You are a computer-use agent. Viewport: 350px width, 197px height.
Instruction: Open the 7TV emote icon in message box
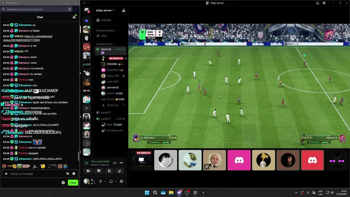click(x=68, y=174)
